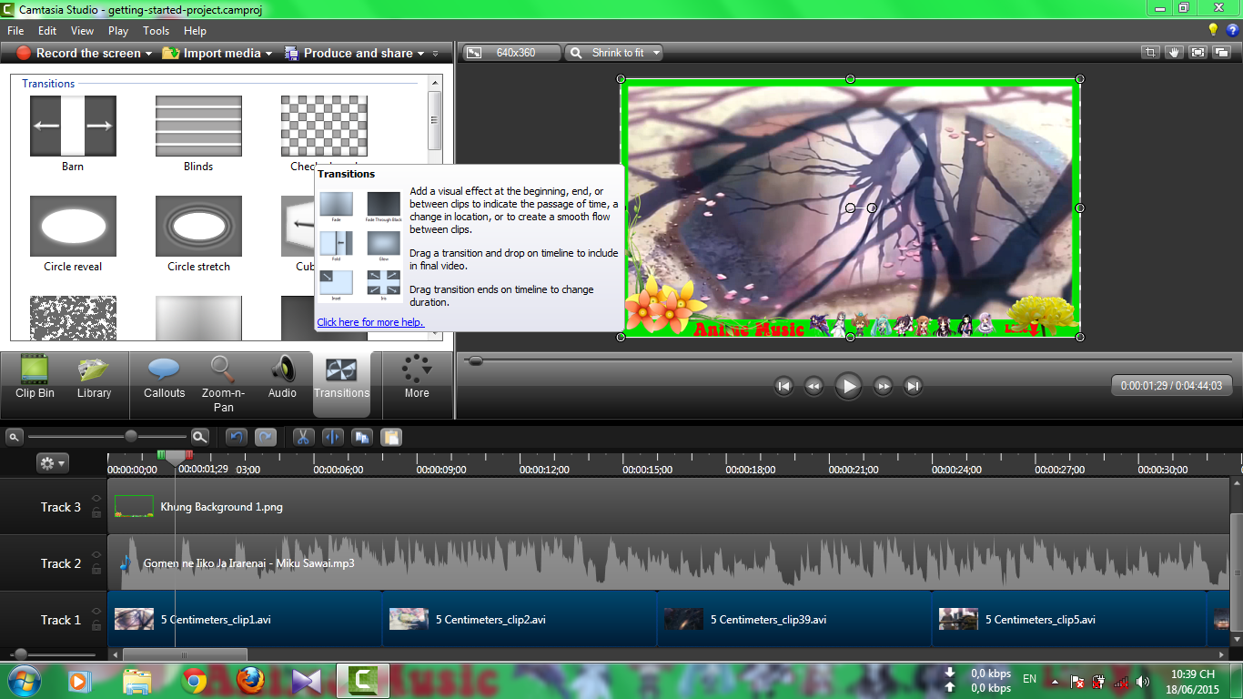Toggle Track 3 visibility eye
The width and height of the screenshot is (1243, 699).
[x=96, y=498]
